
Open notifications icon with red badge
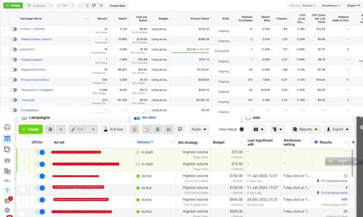[8, 200]
